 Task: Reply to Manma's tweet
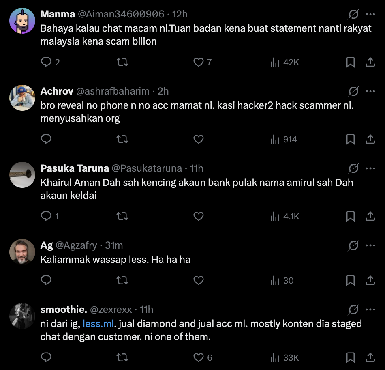click(47, 62)
